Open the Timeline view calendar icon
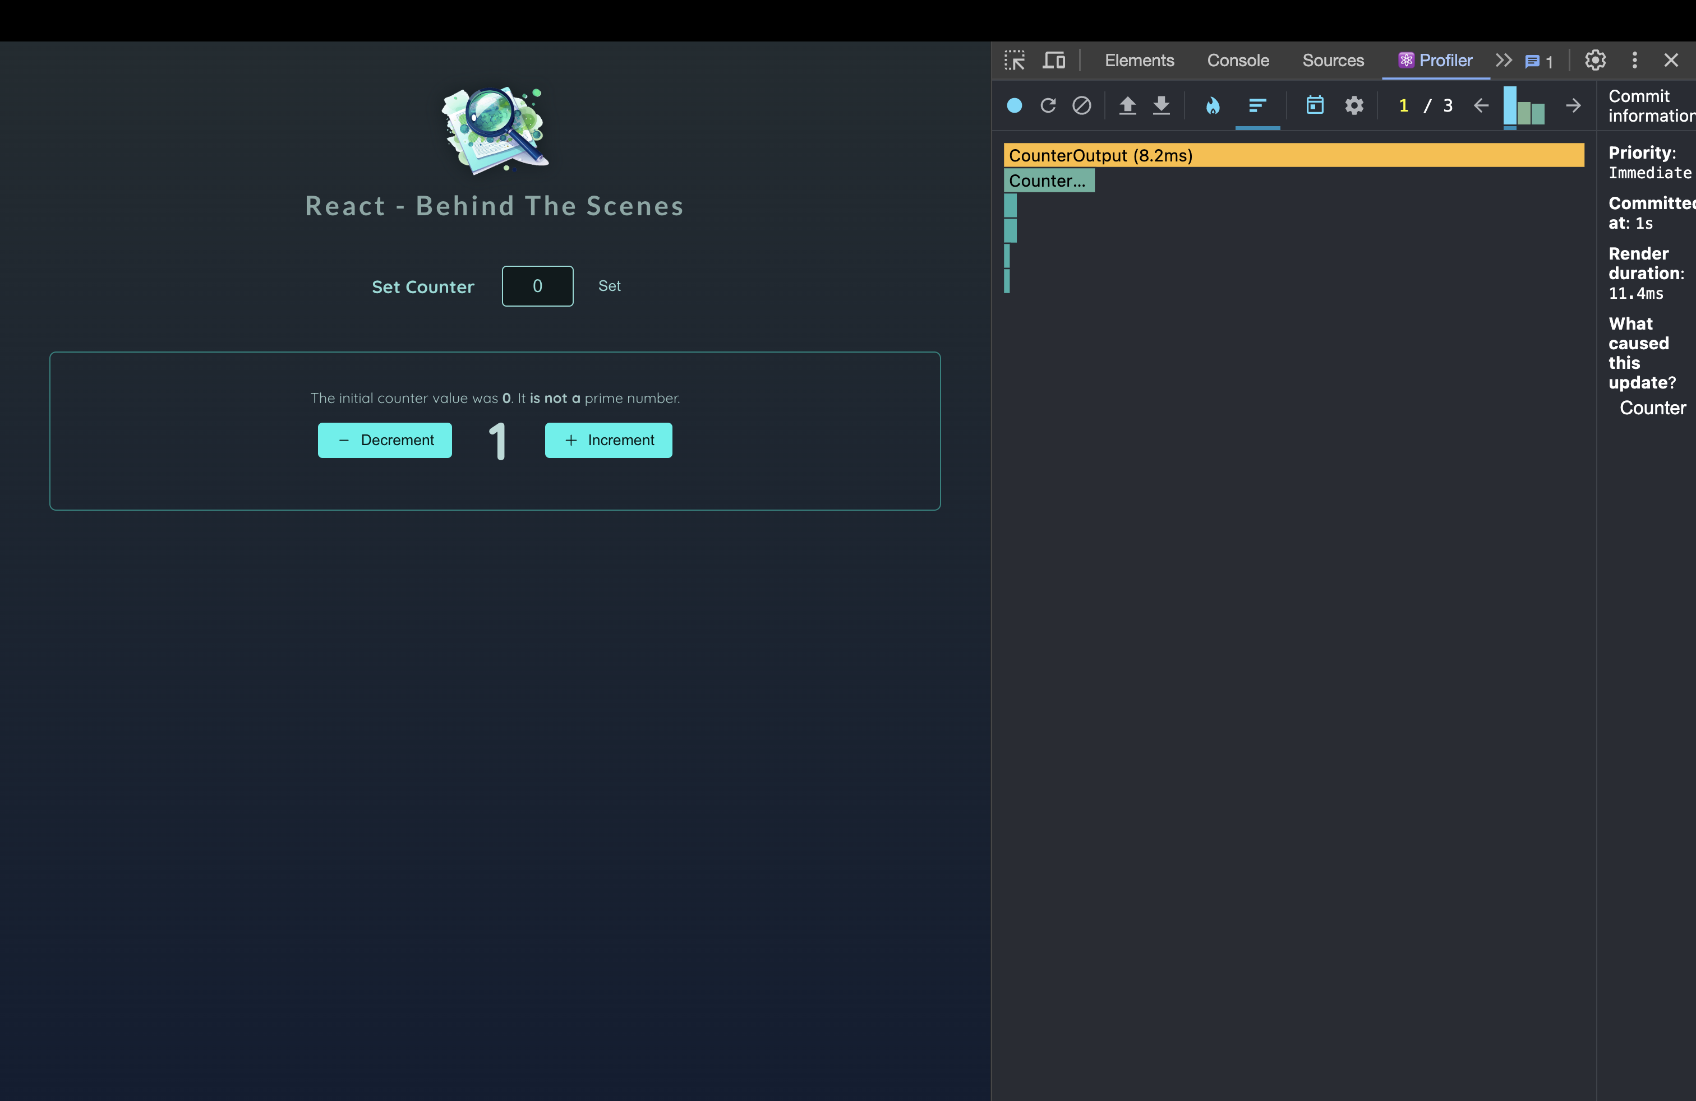Screen dimensions: 1696x1101 (1315, 105)
